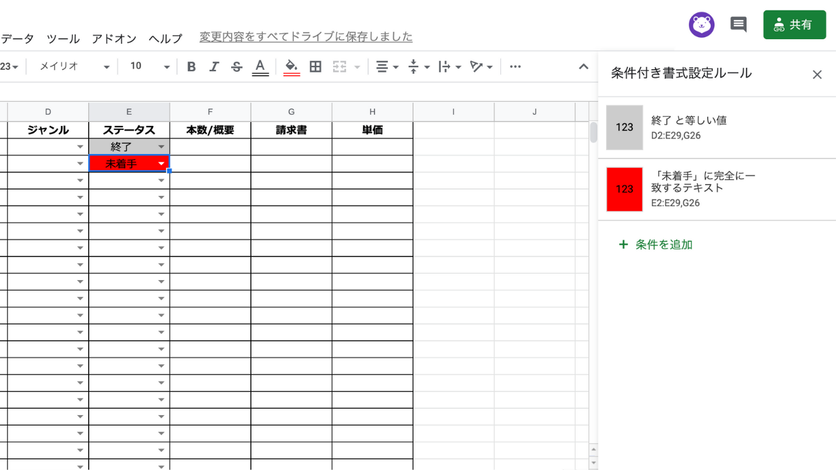Select column E header
This screenshot has height=470, width=836.
coord(129,112)
